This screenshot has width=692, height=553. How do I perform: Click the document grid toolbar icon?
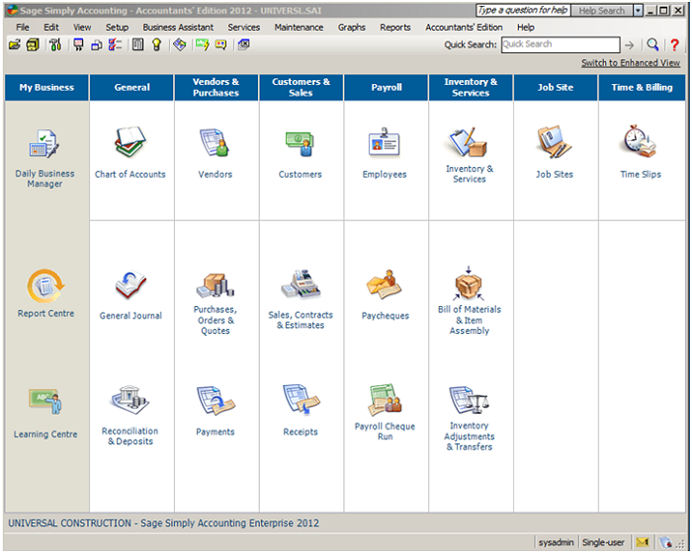(x=137, y=44)
